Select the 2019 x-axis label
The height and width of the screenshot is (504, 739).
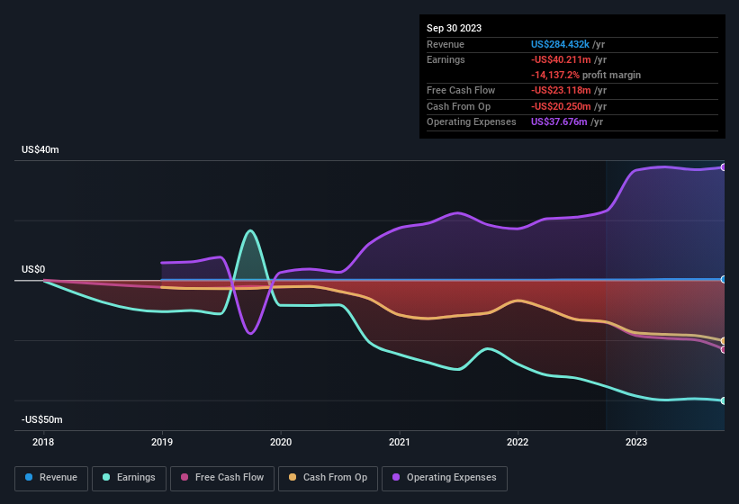coord(162,442)
